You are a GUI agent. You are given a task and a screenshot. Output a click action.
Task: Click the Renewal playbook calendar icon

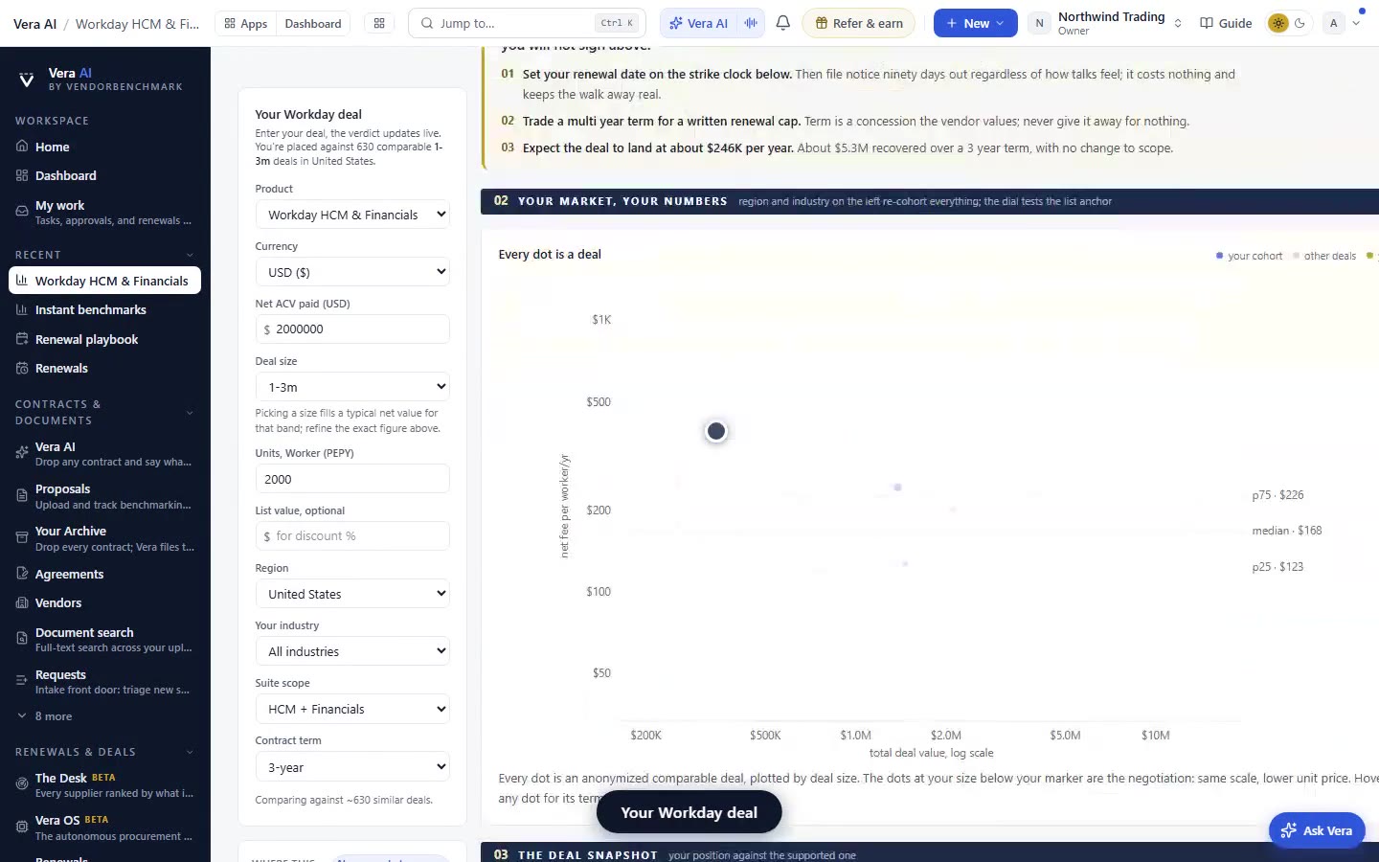click(22, 339)
